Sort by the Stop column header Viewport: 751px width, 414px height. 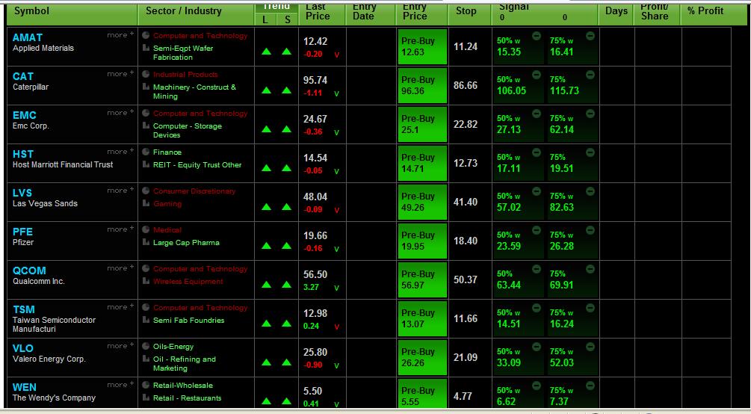(466, 10)
